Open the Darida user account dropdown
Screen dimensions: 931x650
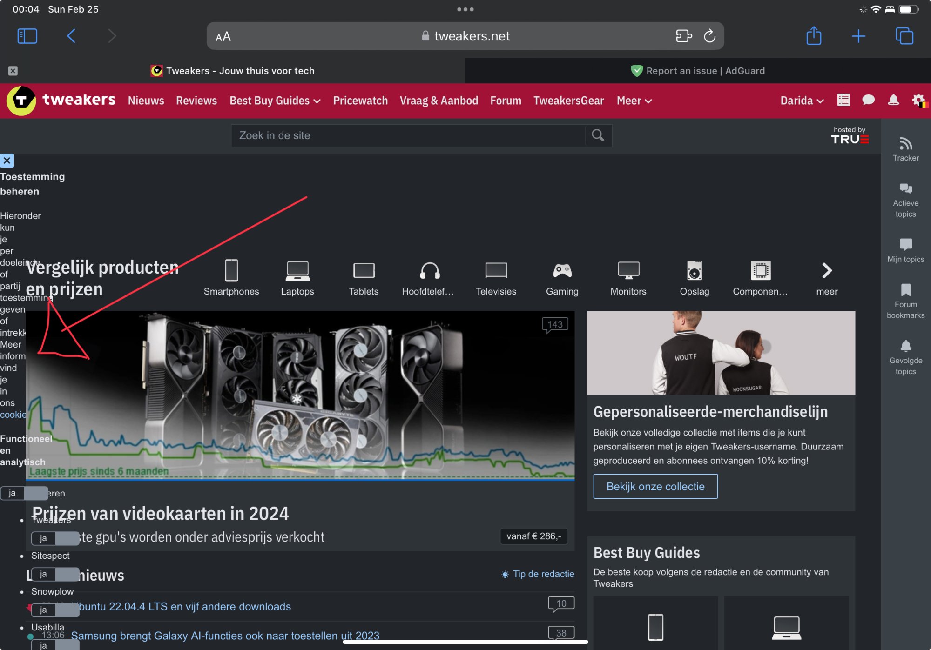802,101
